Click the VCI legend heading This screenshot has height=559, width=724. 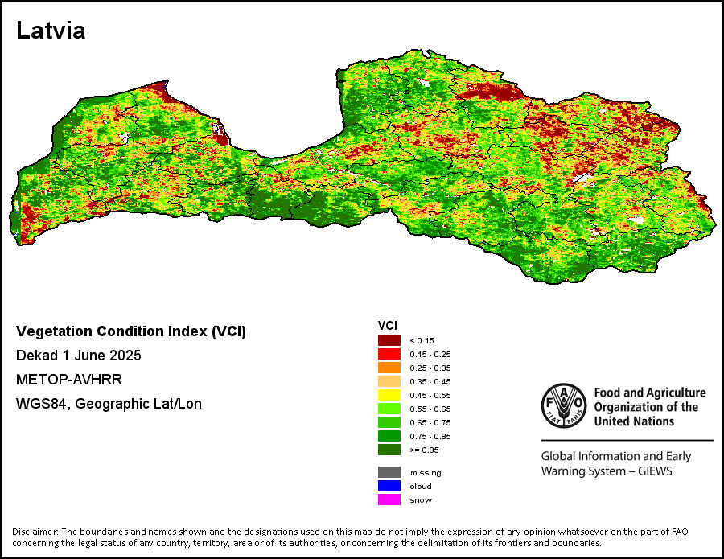coord(388,326)
